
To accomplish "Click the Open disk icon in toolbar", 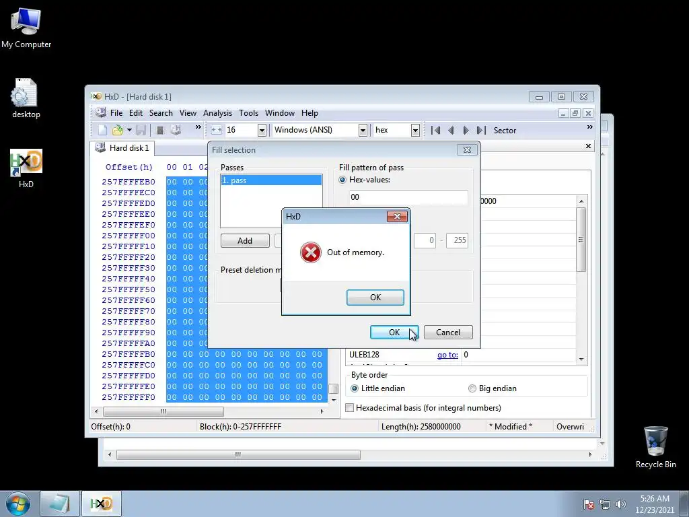I will tap(176, 130).
